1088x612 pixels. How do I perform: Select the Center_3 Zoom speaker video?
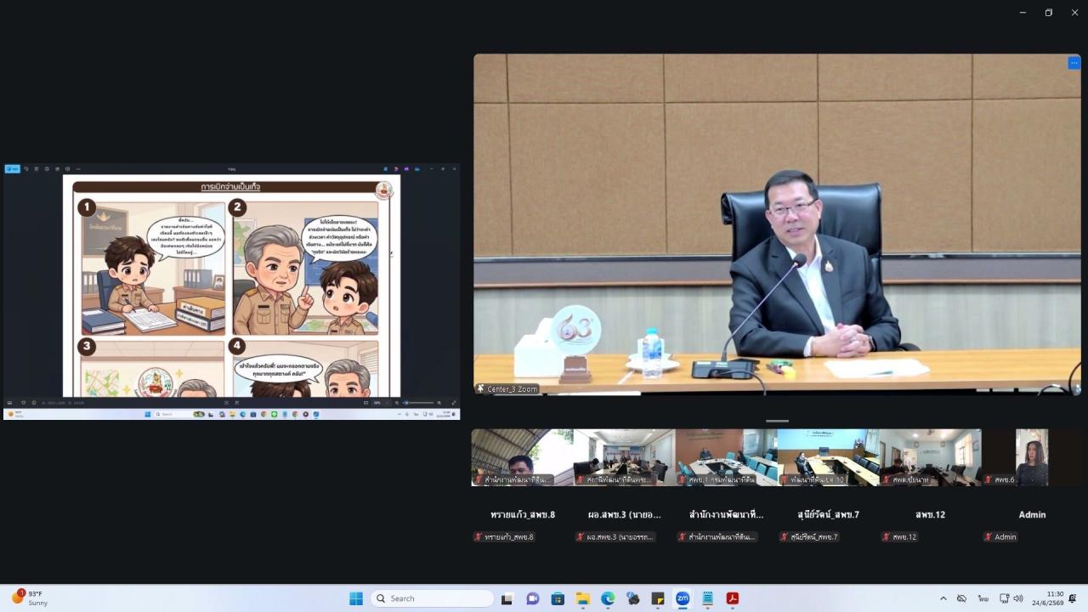[777, 224]
